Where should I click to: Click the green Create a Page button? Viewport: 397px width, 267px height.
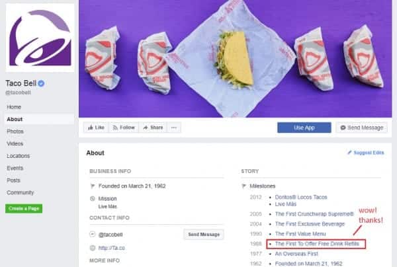pos(24,209)
